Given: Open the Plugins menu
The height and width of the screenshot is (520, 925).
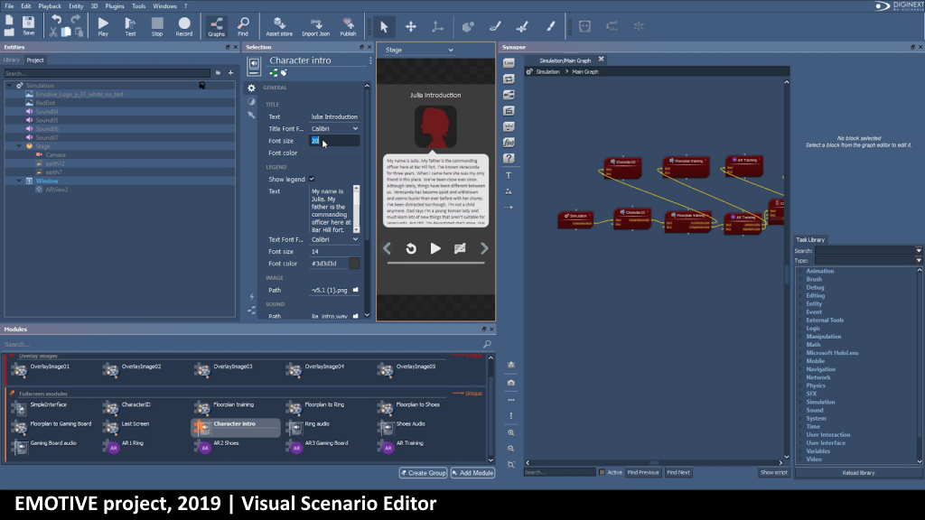Looking at the screenshot, I should 114,5.
